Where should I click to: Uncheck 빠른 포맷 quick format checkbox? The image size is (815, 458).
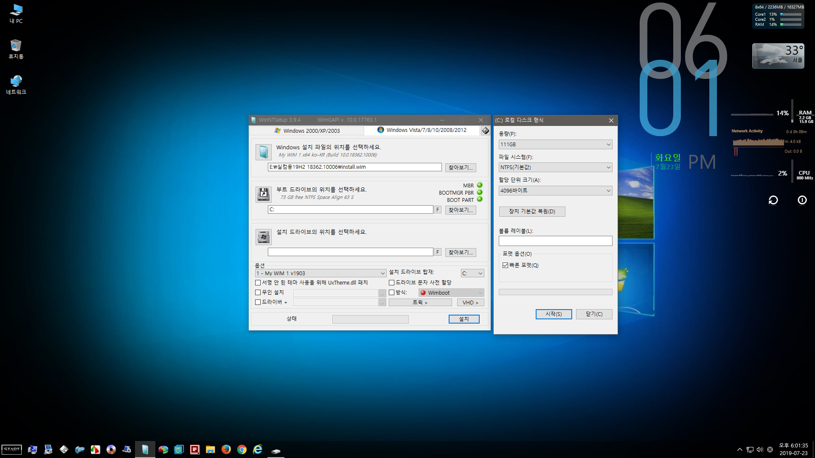point(505,265)
